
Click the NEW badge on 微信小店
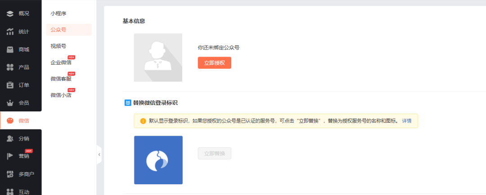coord(72,90)
